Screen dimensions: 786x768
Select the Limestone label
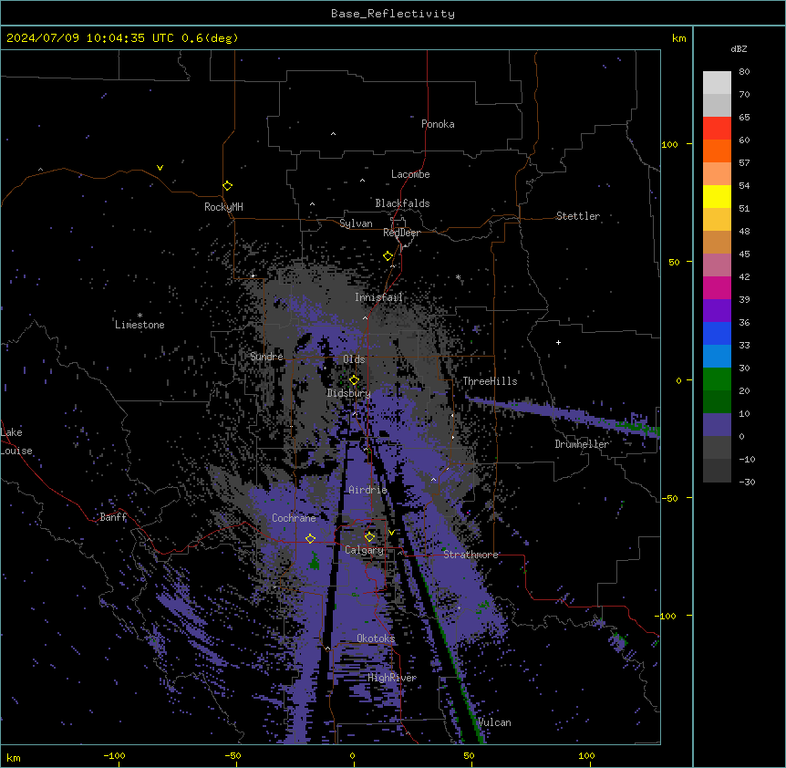[140, 325]
